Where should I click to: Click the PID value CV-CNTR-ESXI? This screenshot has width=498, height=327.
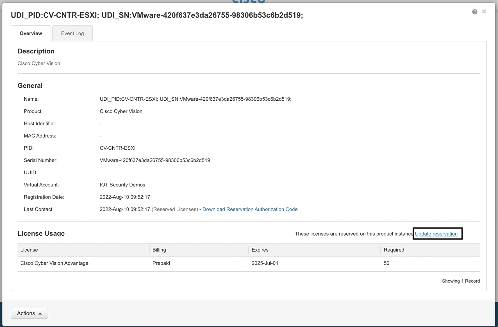[117, 148]
